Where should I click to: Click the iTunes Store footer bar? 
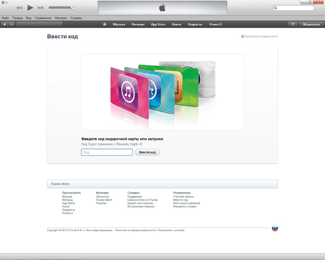coord(162,184)
